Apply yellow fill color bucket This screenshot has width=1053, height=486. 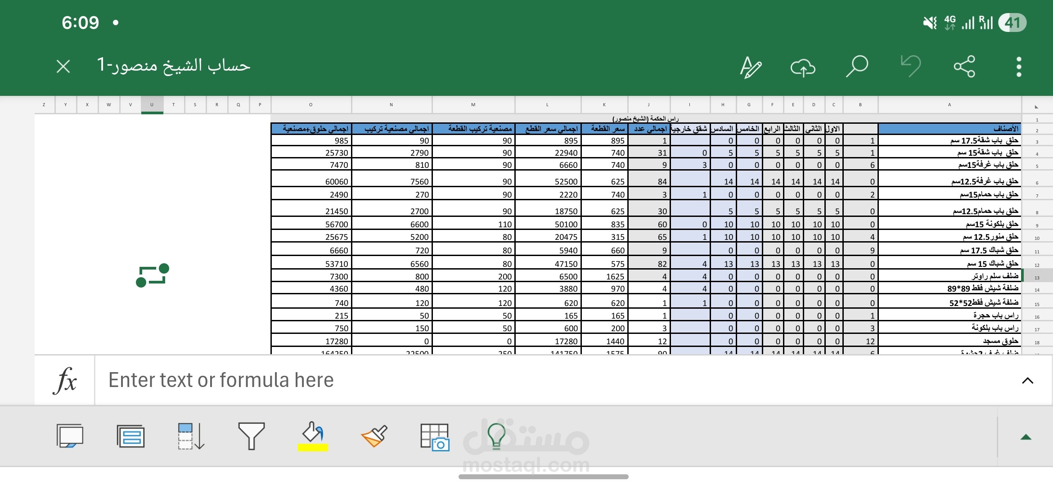tap(313, 436)
